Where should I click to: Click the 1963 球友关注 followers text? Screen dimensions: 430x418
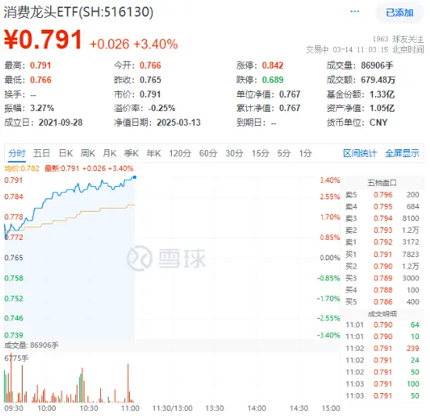click(x=398, y=39)
